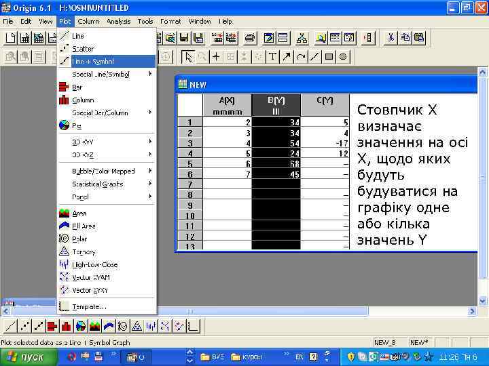Choose Bar plot from the Plot menu
This screenshot has width=489, height=366.
[107, 87]
